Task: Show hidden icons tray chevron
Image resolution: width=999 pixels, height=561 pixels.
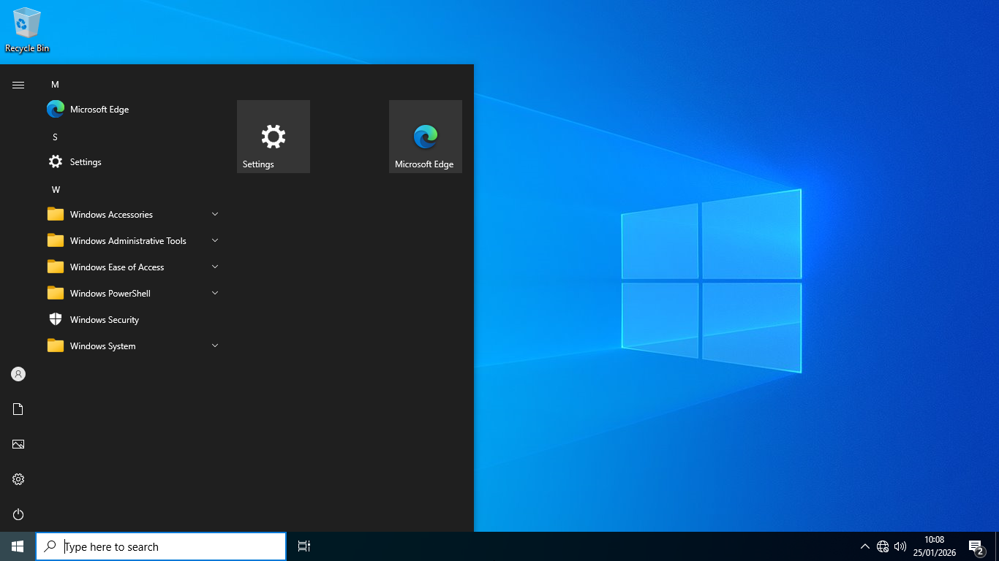Action: (864, 546)
